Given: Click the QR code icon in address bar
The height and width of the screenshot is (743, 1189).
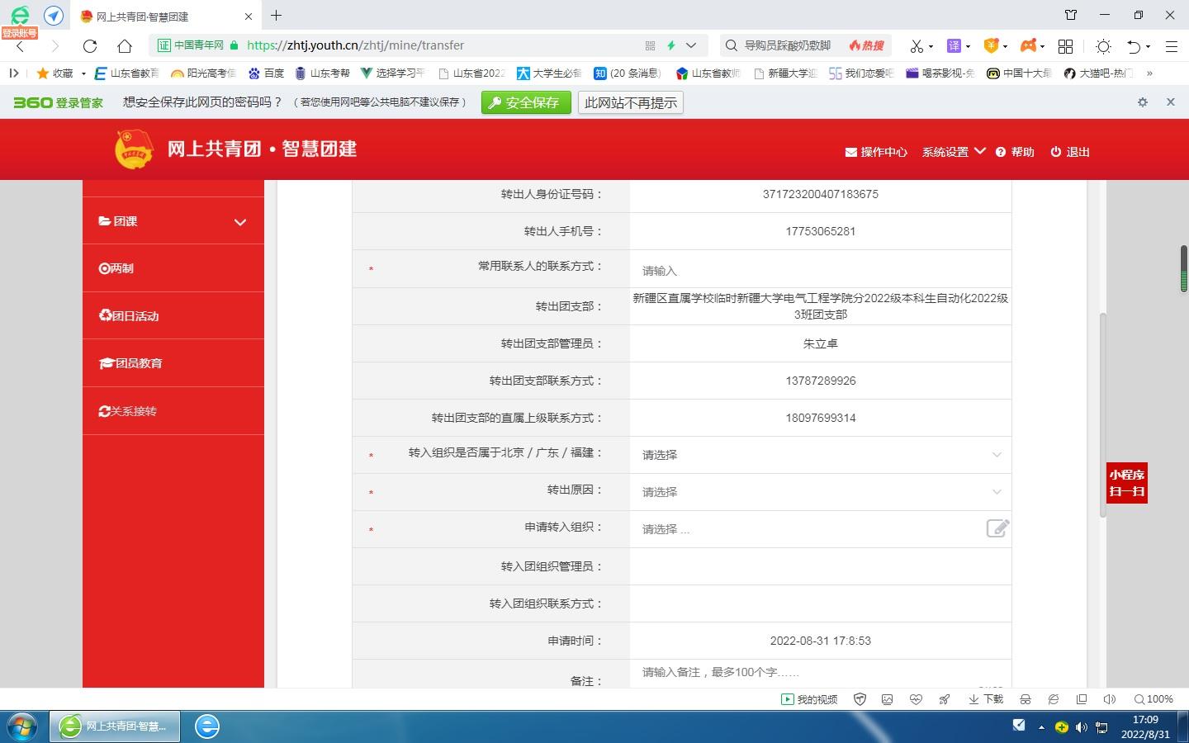Looking at the screenshot, I should click(x=650, y=45).
